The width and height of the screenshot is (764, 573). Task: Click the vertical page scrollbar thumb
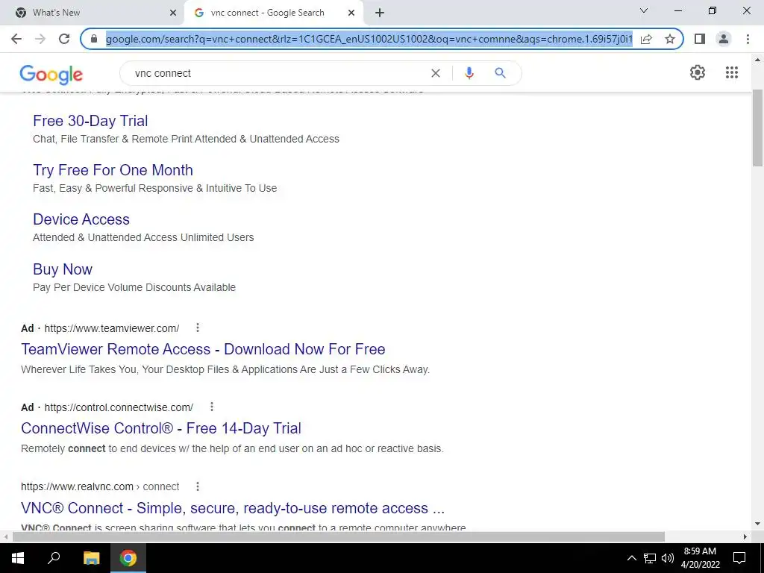(757, 128)
